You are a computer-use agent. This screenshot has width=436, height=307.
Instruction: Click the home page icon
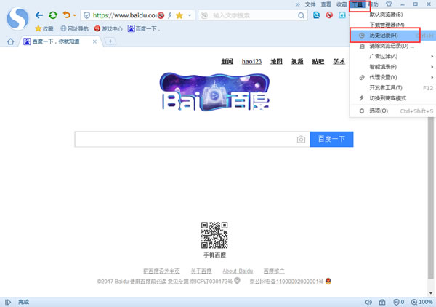coord(11,41)
